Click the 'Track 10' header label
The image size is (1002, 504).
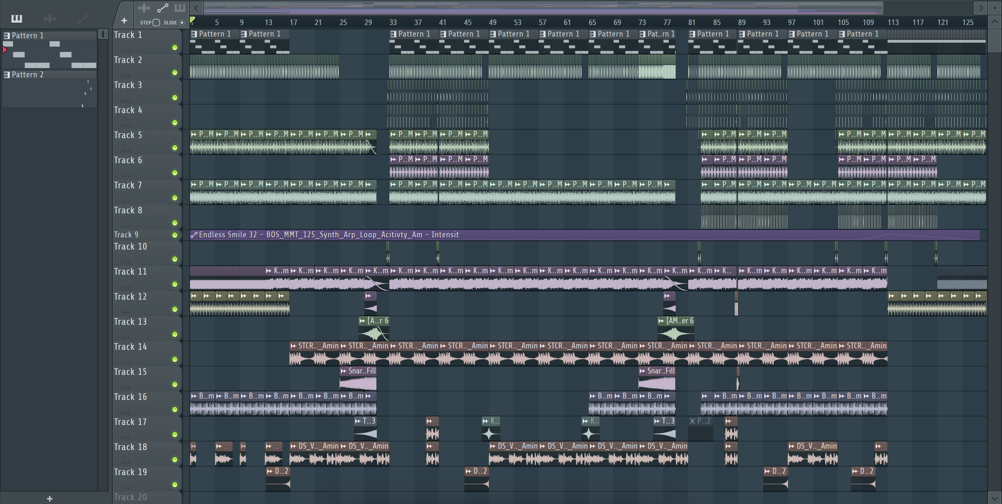point(130,247)
